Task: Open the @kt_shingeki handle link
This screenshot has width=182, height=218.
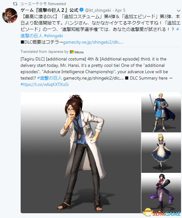Action: tap(98, 10)
